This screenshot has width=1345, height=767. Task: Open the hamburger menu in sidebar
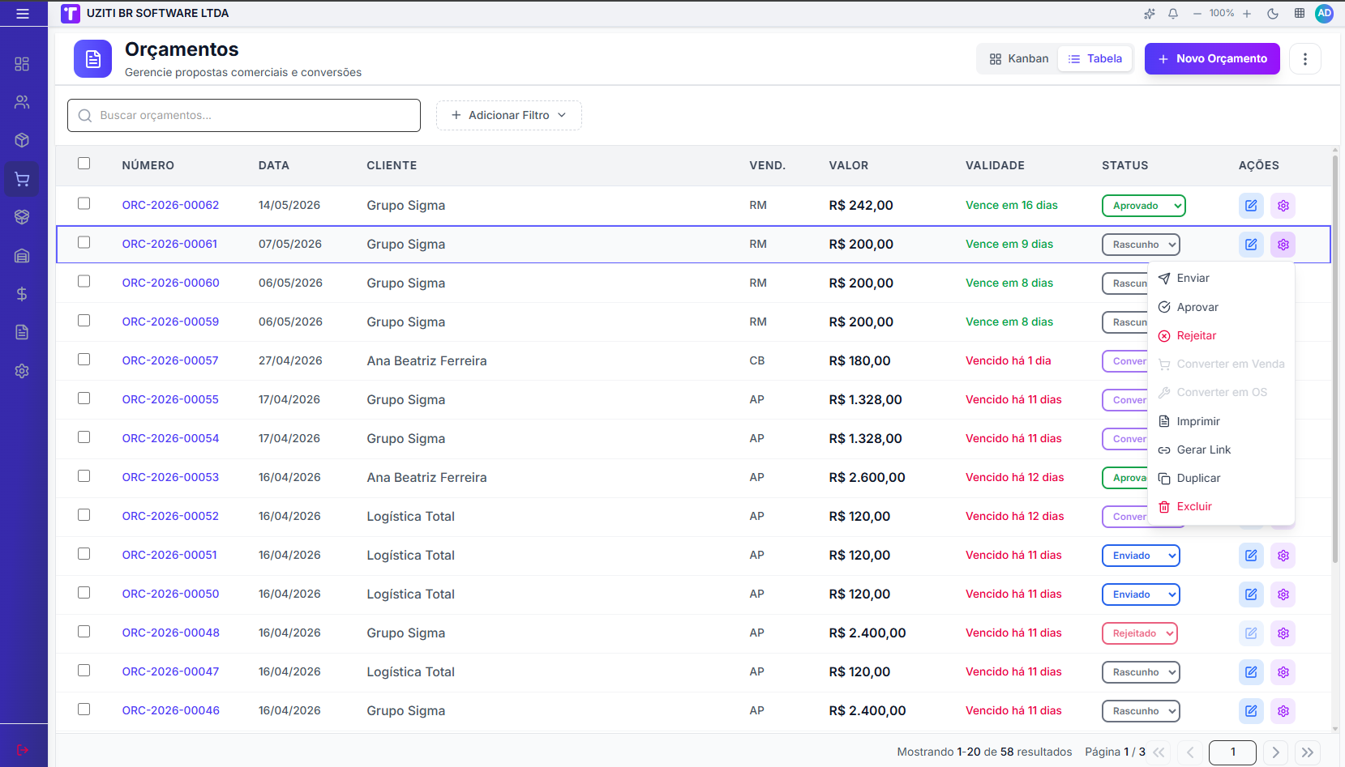coord(23,14)
